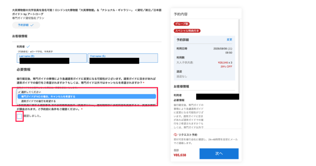Click the 大人子供共通: label
316x166 pixels.
click(185, 62)
